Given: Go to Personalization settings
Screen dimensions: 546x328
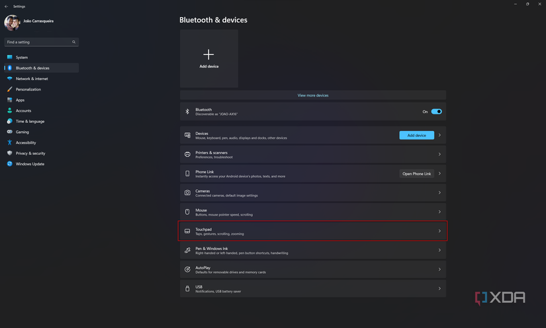Looking at the screenshot, I should [x=28, y=89].
